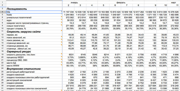
Task: Select 'Внутренняя статистика' heading cell
Action: 34,69
